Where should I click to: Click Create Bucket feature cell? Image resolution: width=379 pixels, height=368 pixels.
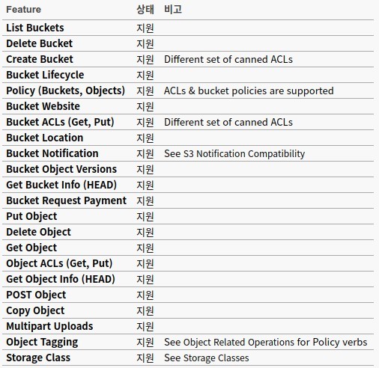40,59
